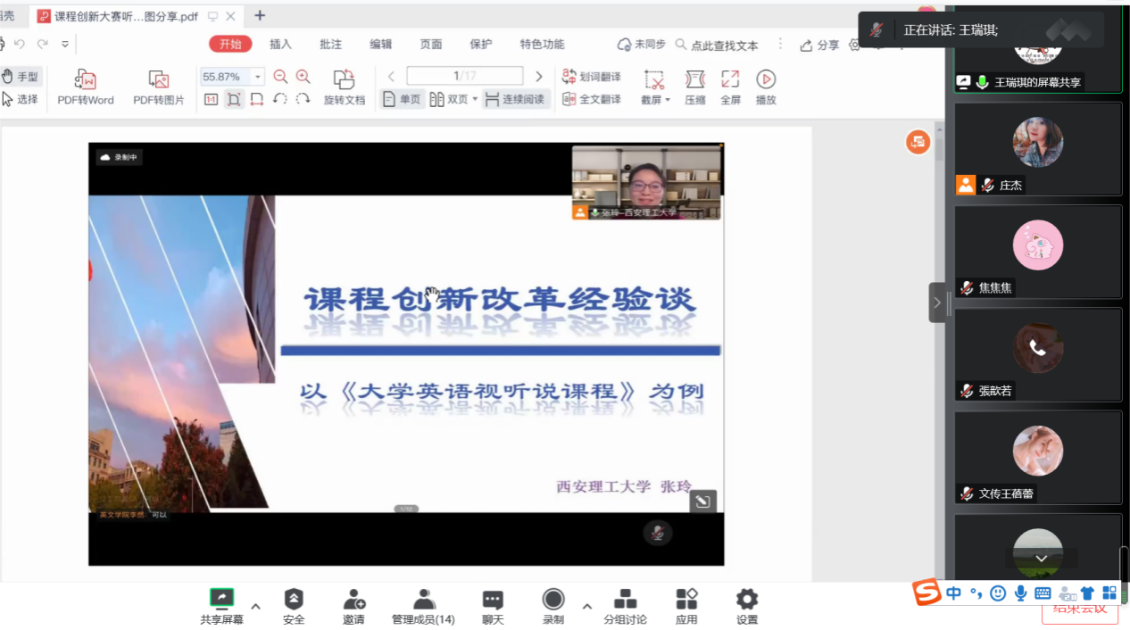Expand the 共享屏幕 options arrow
The width and height of the screenshot is (1130, 630).
point(255,607)
